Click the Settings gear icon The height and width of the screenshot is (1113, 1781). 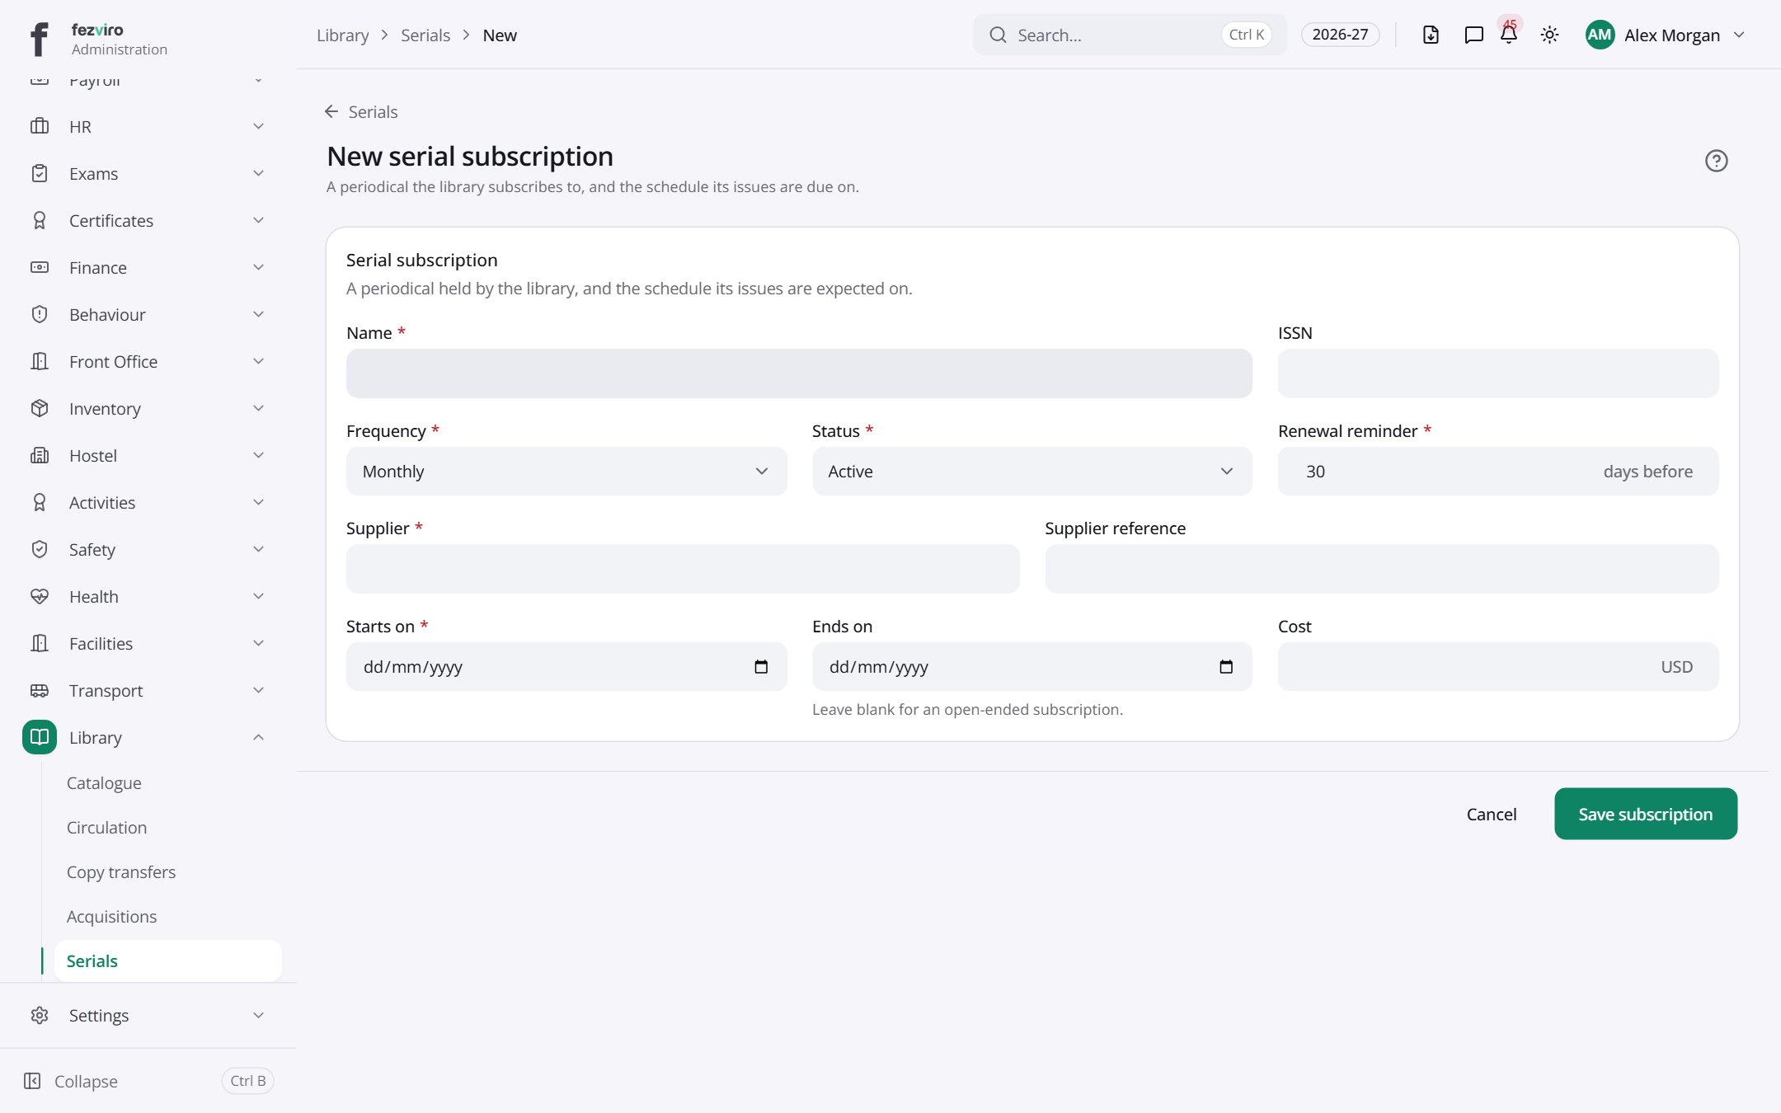click(40, 1015)
